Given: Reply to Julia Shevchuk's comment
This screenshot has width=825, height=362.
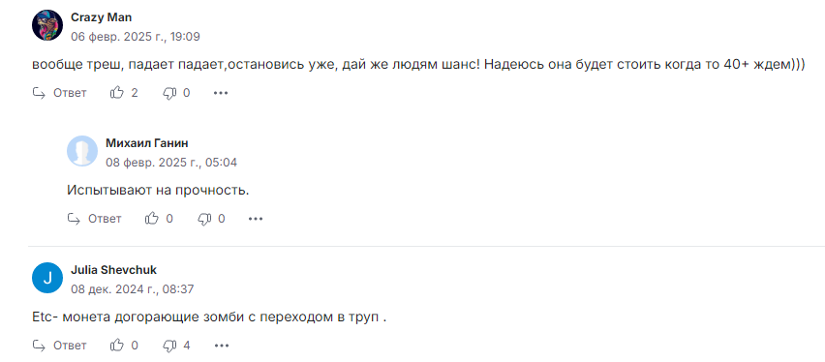Looking at the screenshot, I should (59, 346).
